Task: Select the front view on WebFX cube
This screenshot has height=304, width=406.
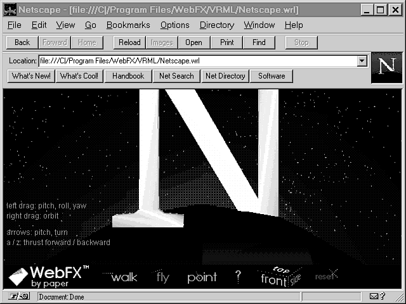Action: tap(273, 280)
